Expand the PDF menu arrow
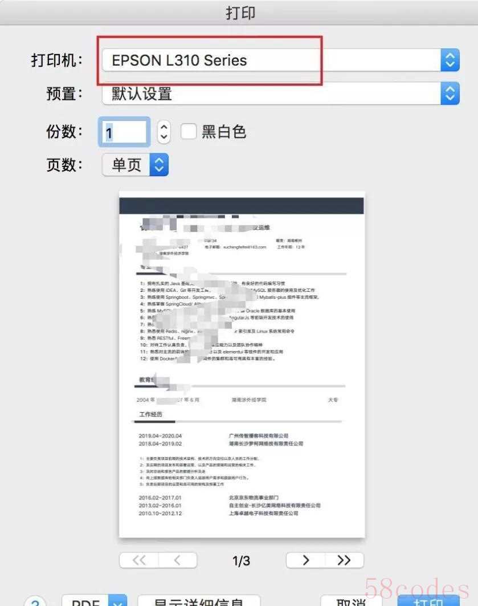The image size is (478, 606). [118, 601]
